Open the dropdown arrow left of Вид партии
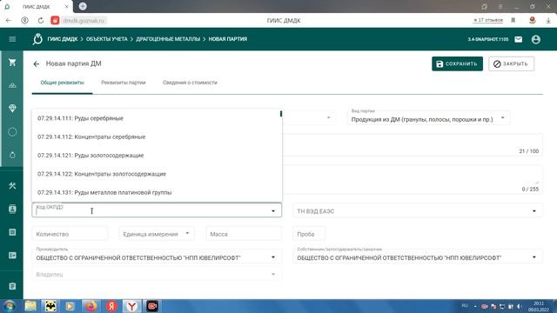The width and height of the screenshot is (557, 313). [x=329, y=117]
